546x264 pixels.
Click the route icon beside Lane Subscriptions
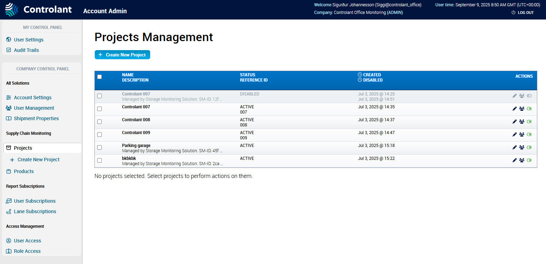click(x=9, y=211)
